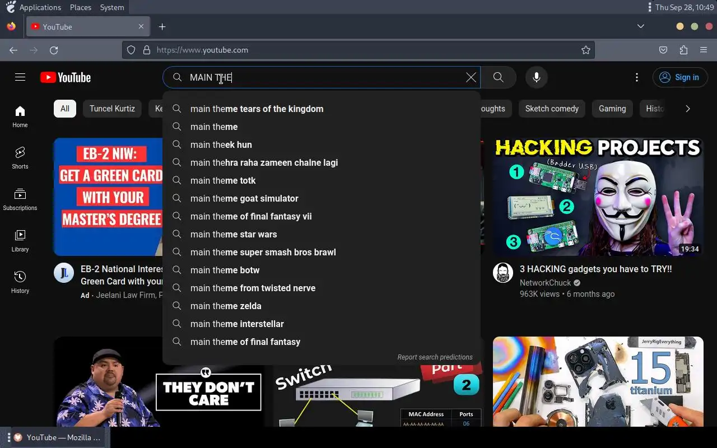The height and width of the screenshot is (448, 717).
Task: Open the System menu
Action: pyautogui.click(x=112, y=7)
